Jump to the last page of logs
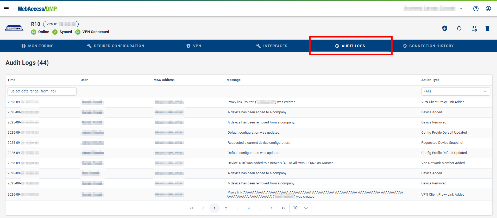The width and height of the screenshot is (497, 218). (x=283, y=208)
